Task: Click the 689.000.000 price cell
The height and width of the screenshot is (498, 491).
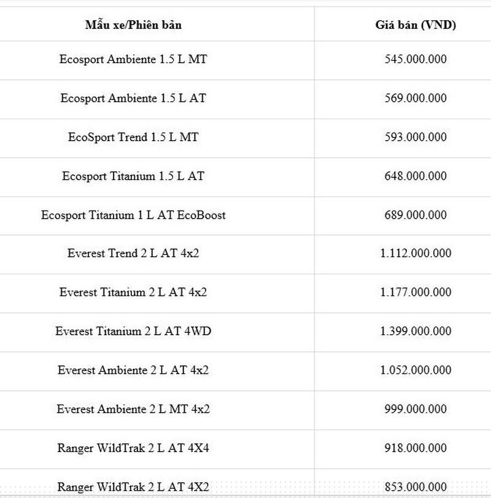Action: 416,215
